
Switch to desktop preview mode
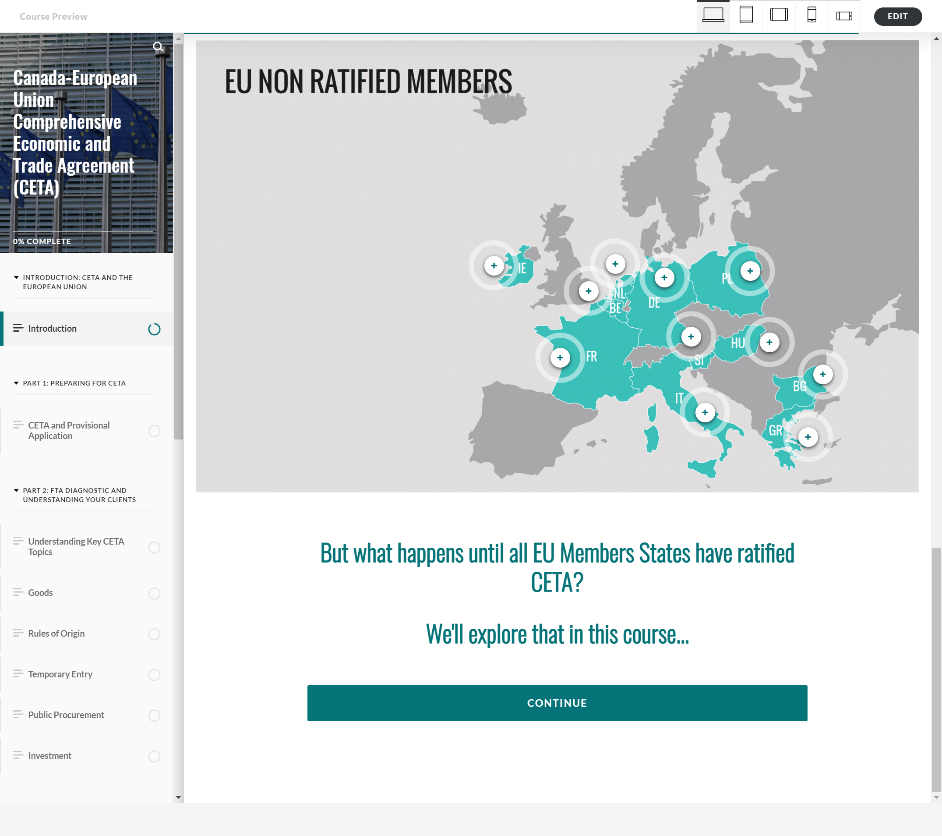(x=713, y=15)
